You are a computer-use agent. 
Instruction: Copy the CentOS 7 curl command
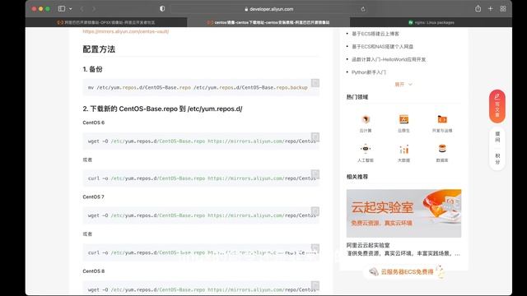(x=315, y=247)
